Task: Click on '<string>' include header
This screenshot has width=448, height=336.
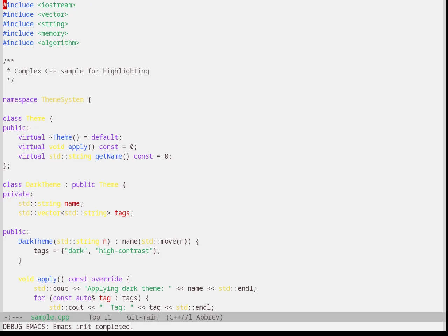Action: pos(53,24)
